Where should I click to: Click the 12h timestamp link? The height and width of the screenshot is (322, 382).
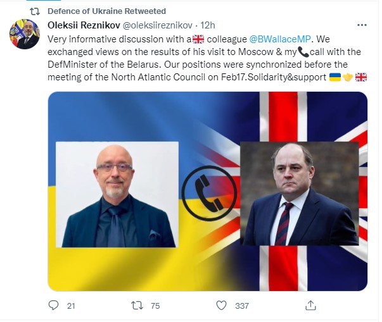208,25
